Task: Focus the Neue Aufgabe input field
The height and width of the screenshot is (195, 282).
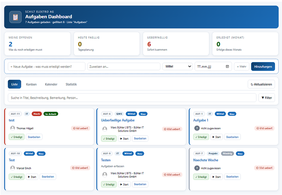Action: click(47, 66)
